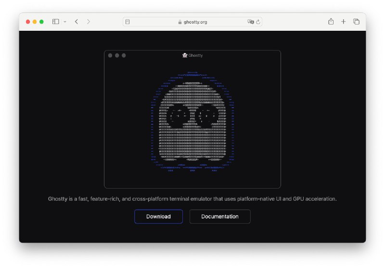Close the Safari window with red button
The height and width of the screenshot is (268, 385).
[x=28, y=22]
